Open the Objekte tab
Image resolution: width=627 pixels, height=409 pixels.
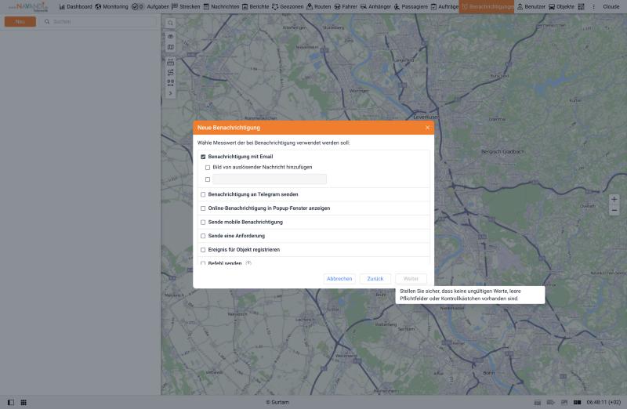tap(561, 7)
